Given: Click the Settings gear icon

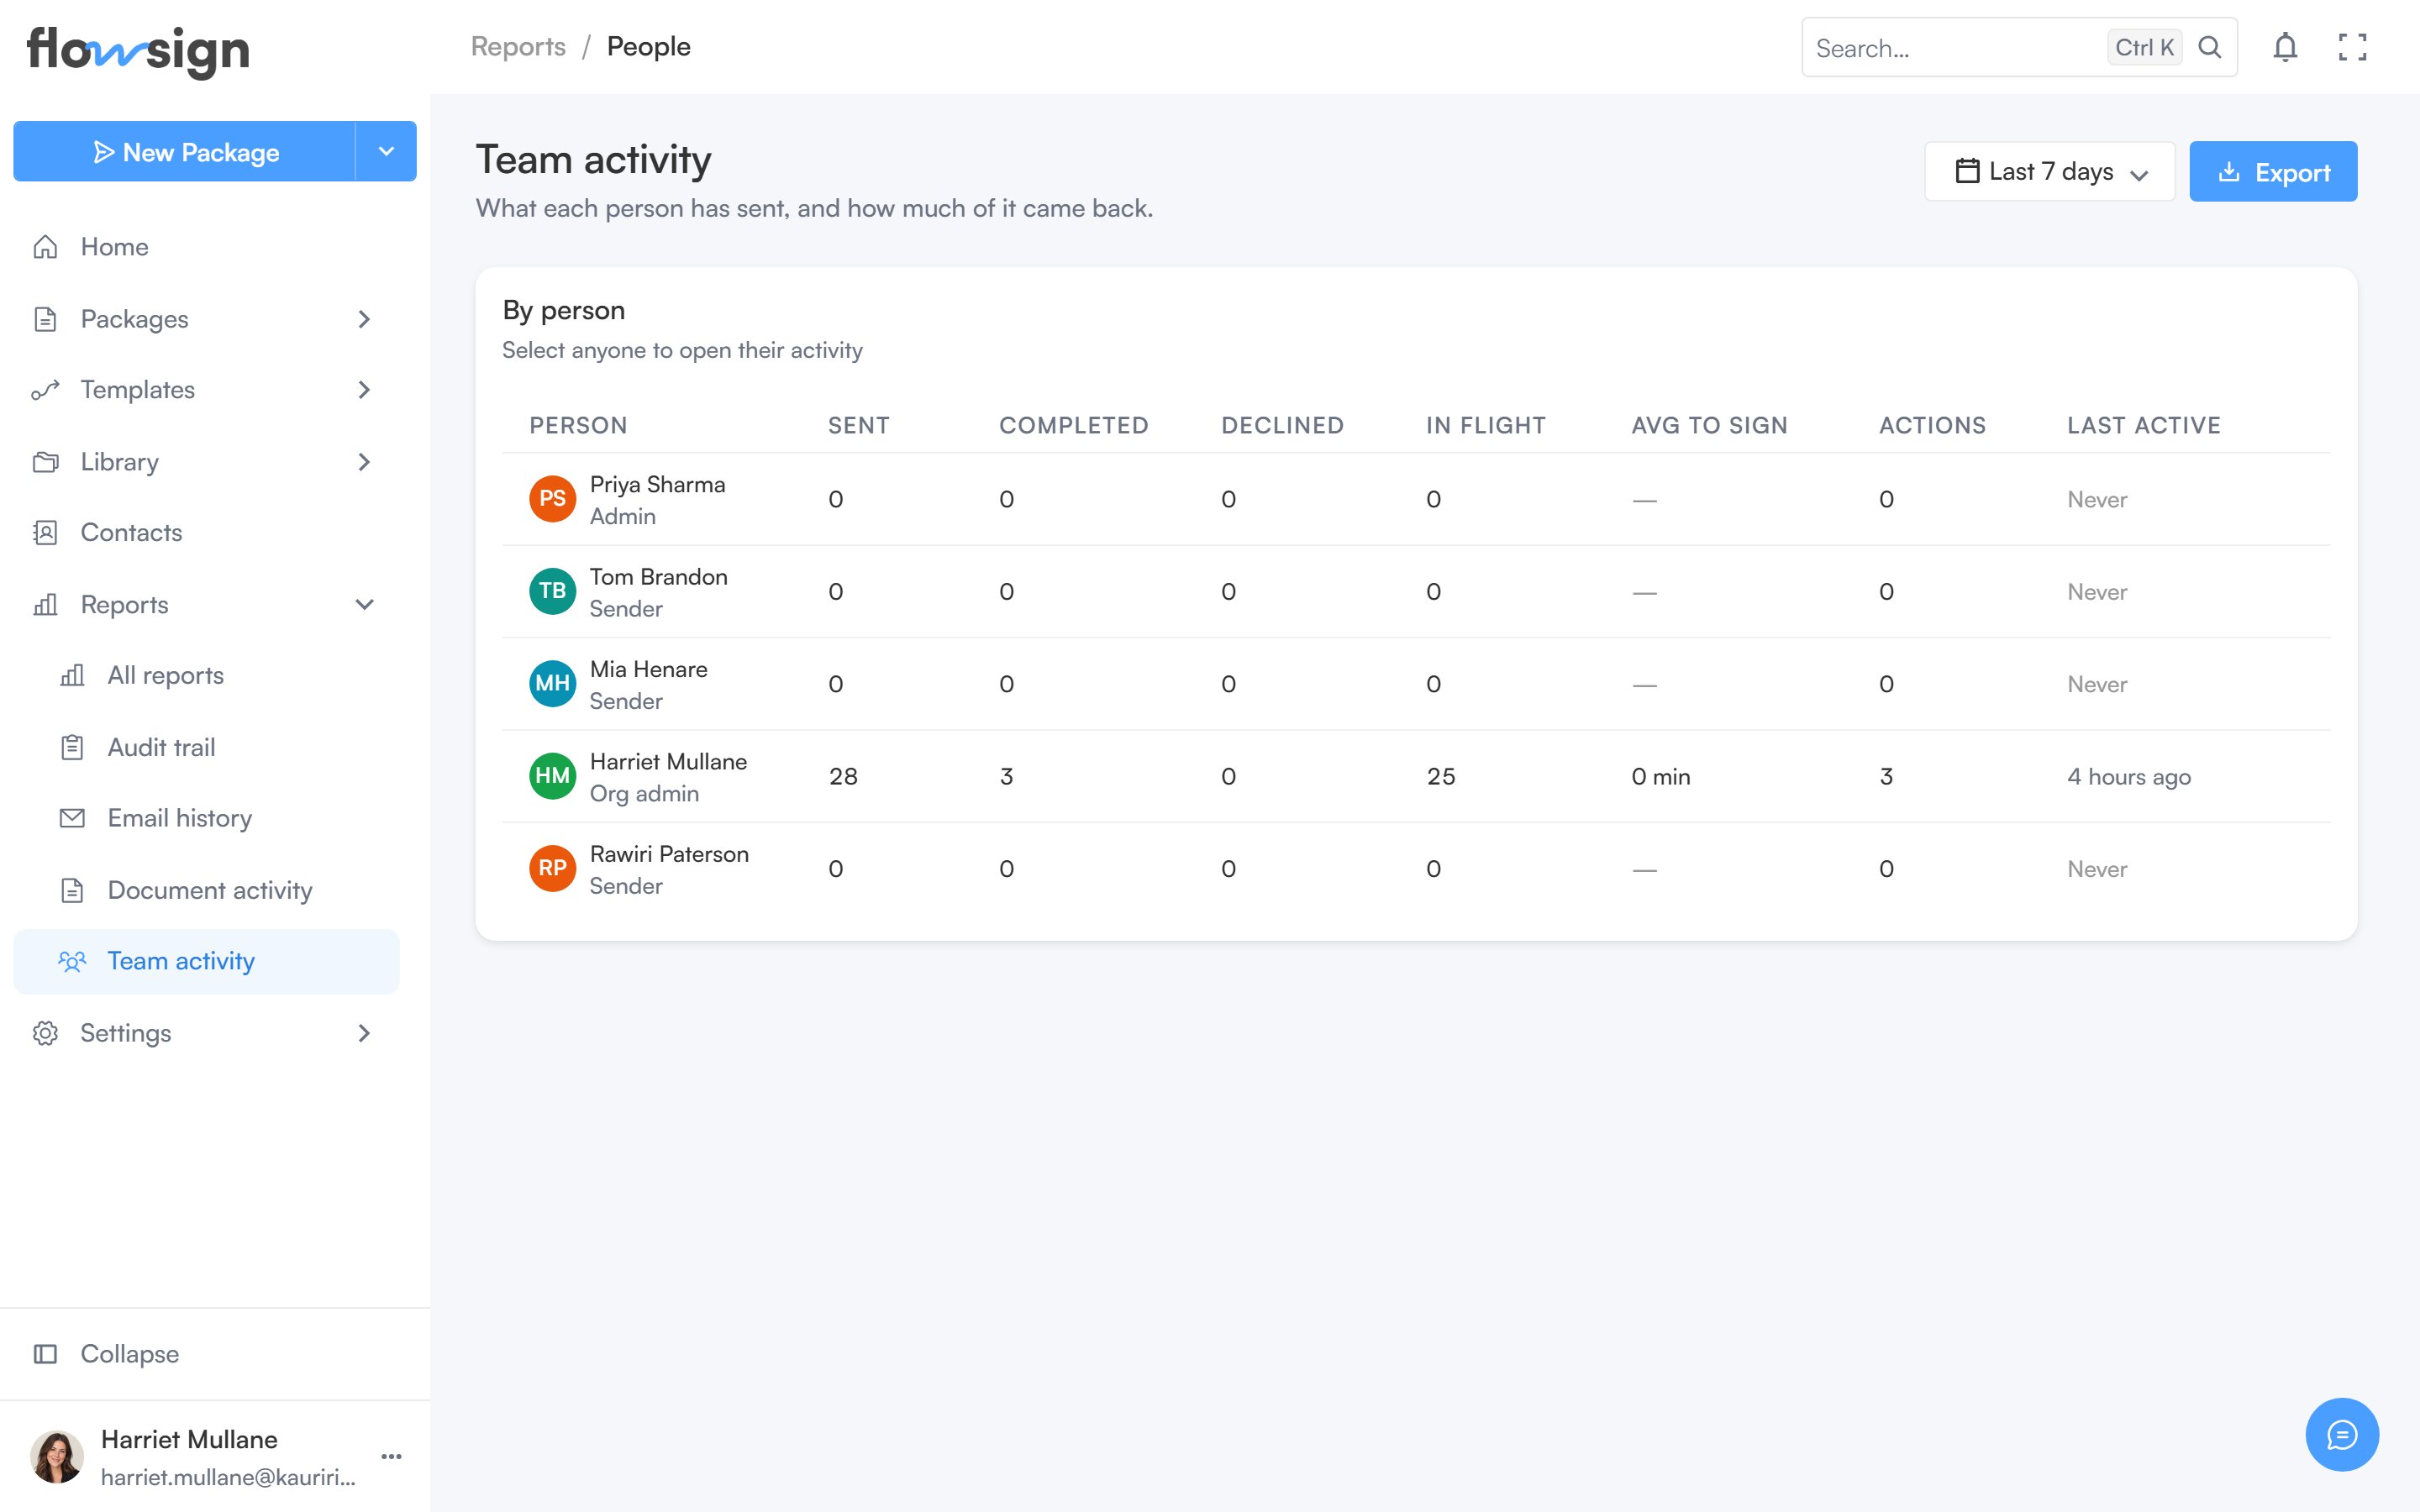Looking at the screenshot, I should (45, 1033).
